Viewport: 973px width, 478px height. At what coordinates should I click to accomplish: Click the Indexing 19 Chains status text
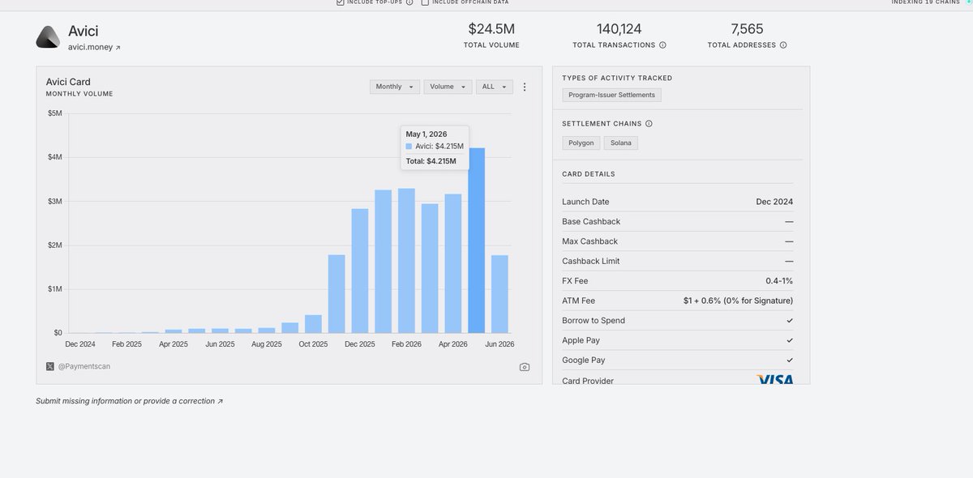tap(925, 2)
